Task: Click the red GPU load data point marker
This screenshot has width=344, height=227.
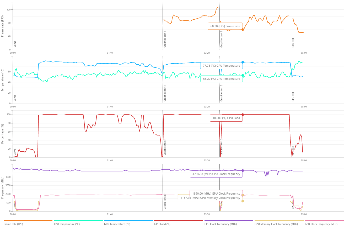Action: [243, 115]
